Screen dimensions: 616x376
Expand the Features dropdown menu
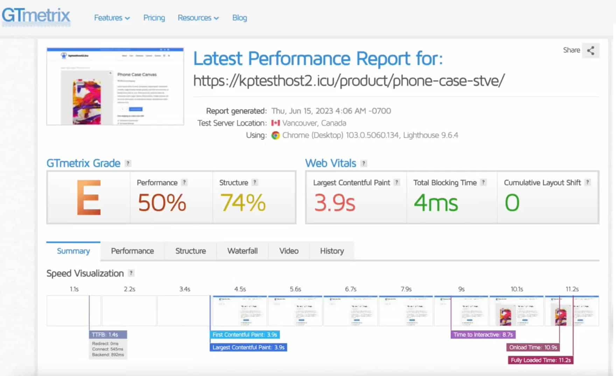[112, 18]
